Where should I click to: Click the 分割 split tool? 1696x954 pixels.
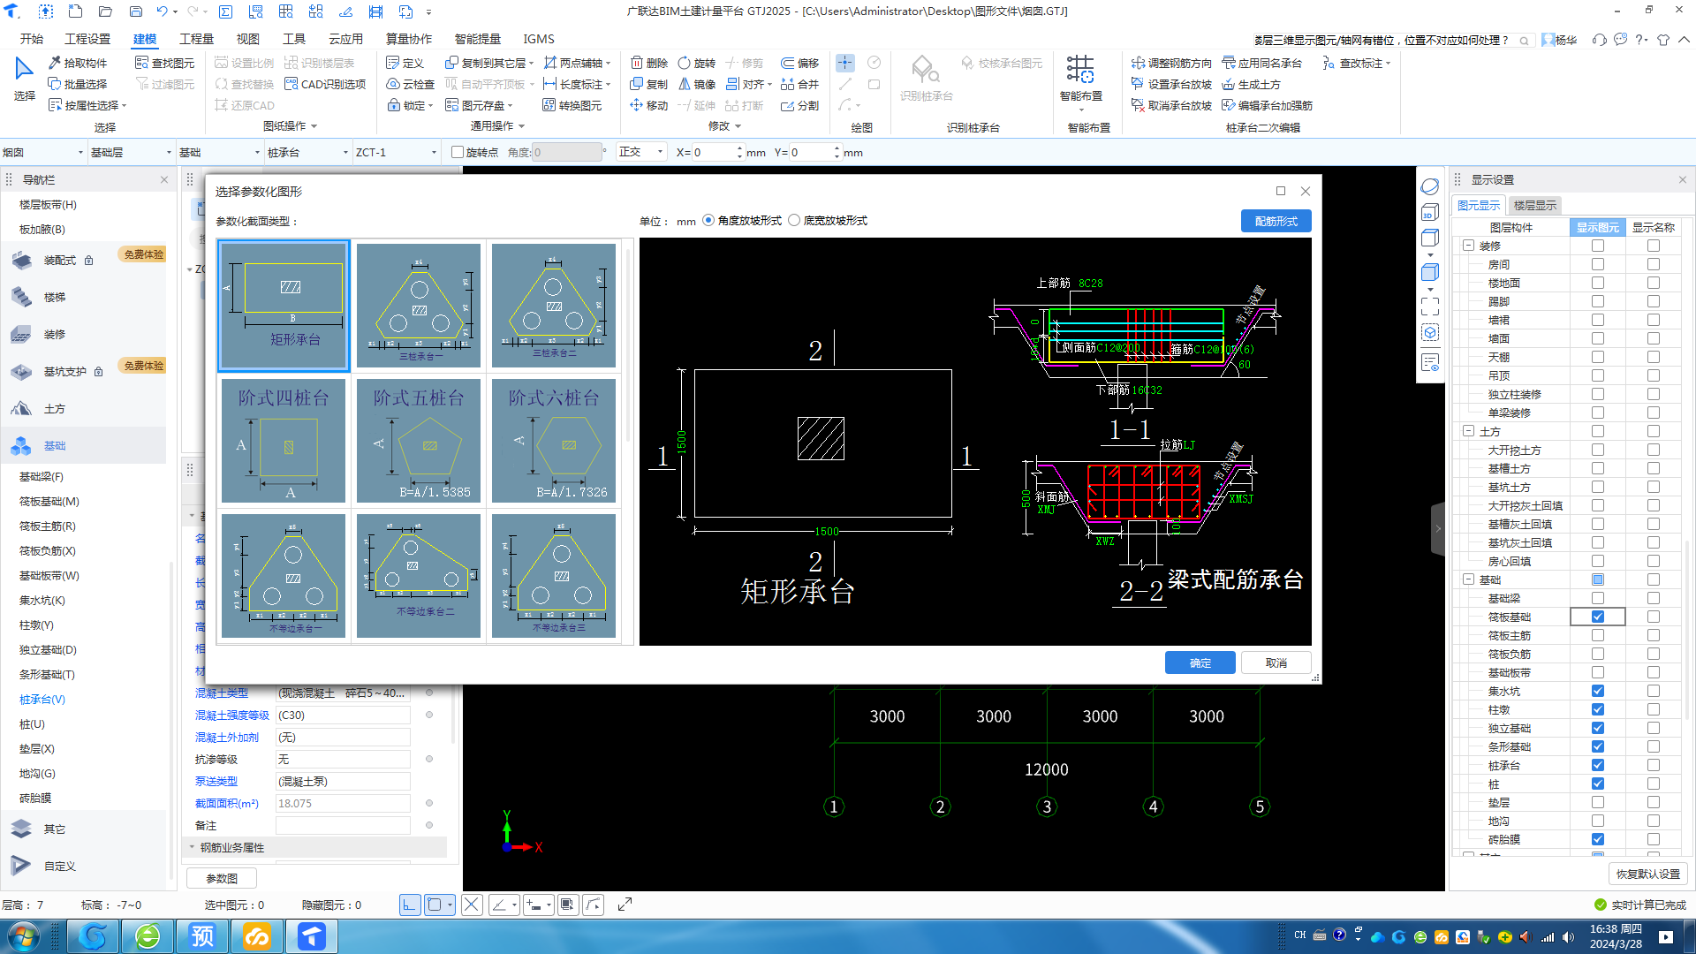[x=800, y=105]
